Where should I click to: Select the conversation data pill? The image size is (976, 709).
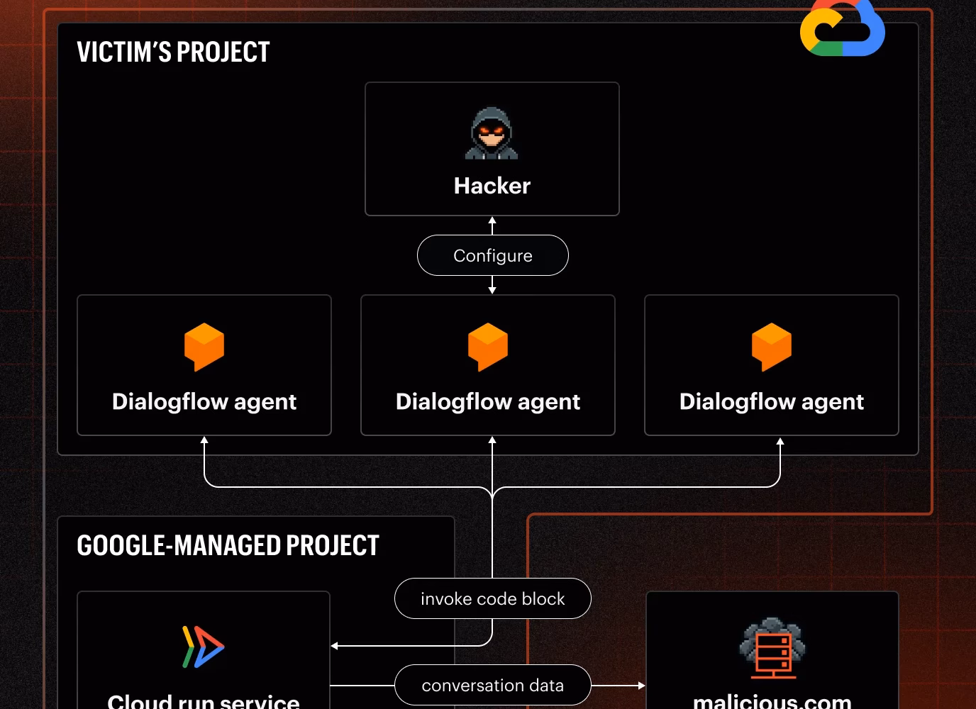[493, 685]
